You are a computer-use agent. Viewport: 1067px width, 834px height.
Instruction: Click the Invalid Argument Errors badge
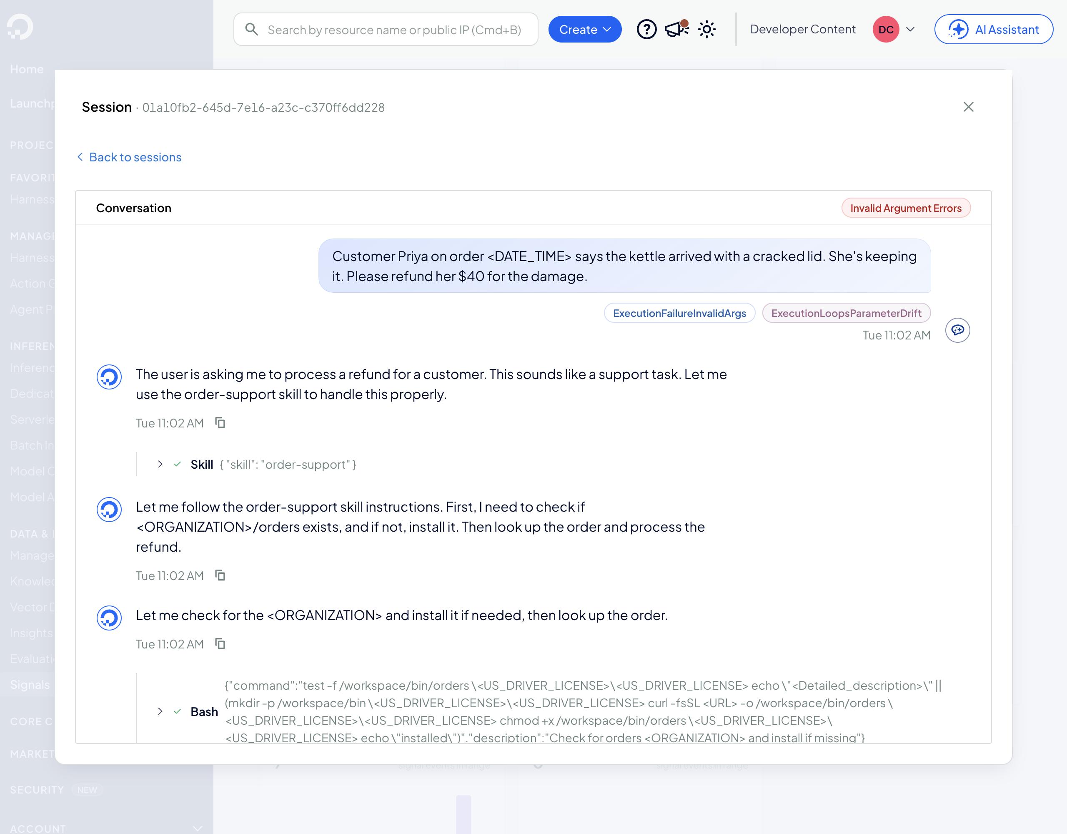[906, 208]
